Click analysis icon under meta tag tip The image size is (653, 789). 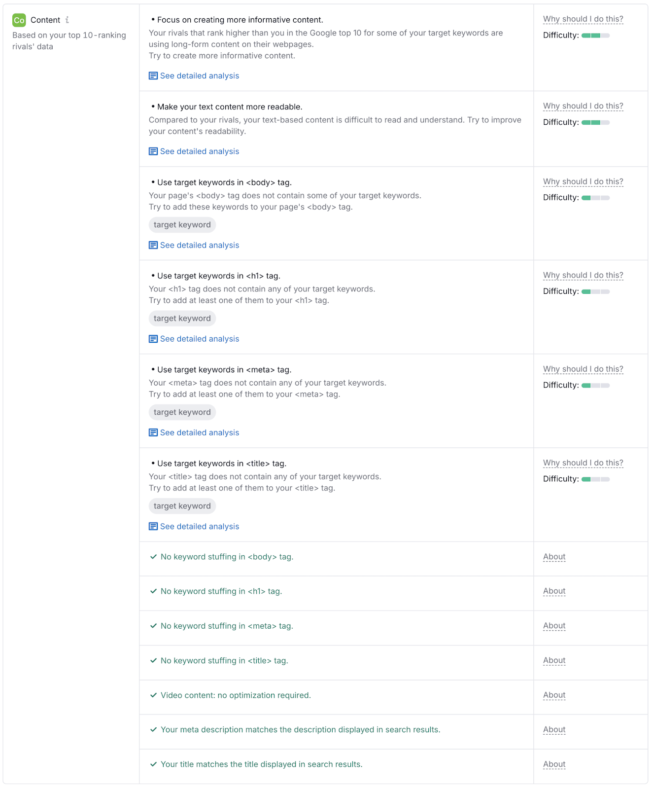pos(153,432)
